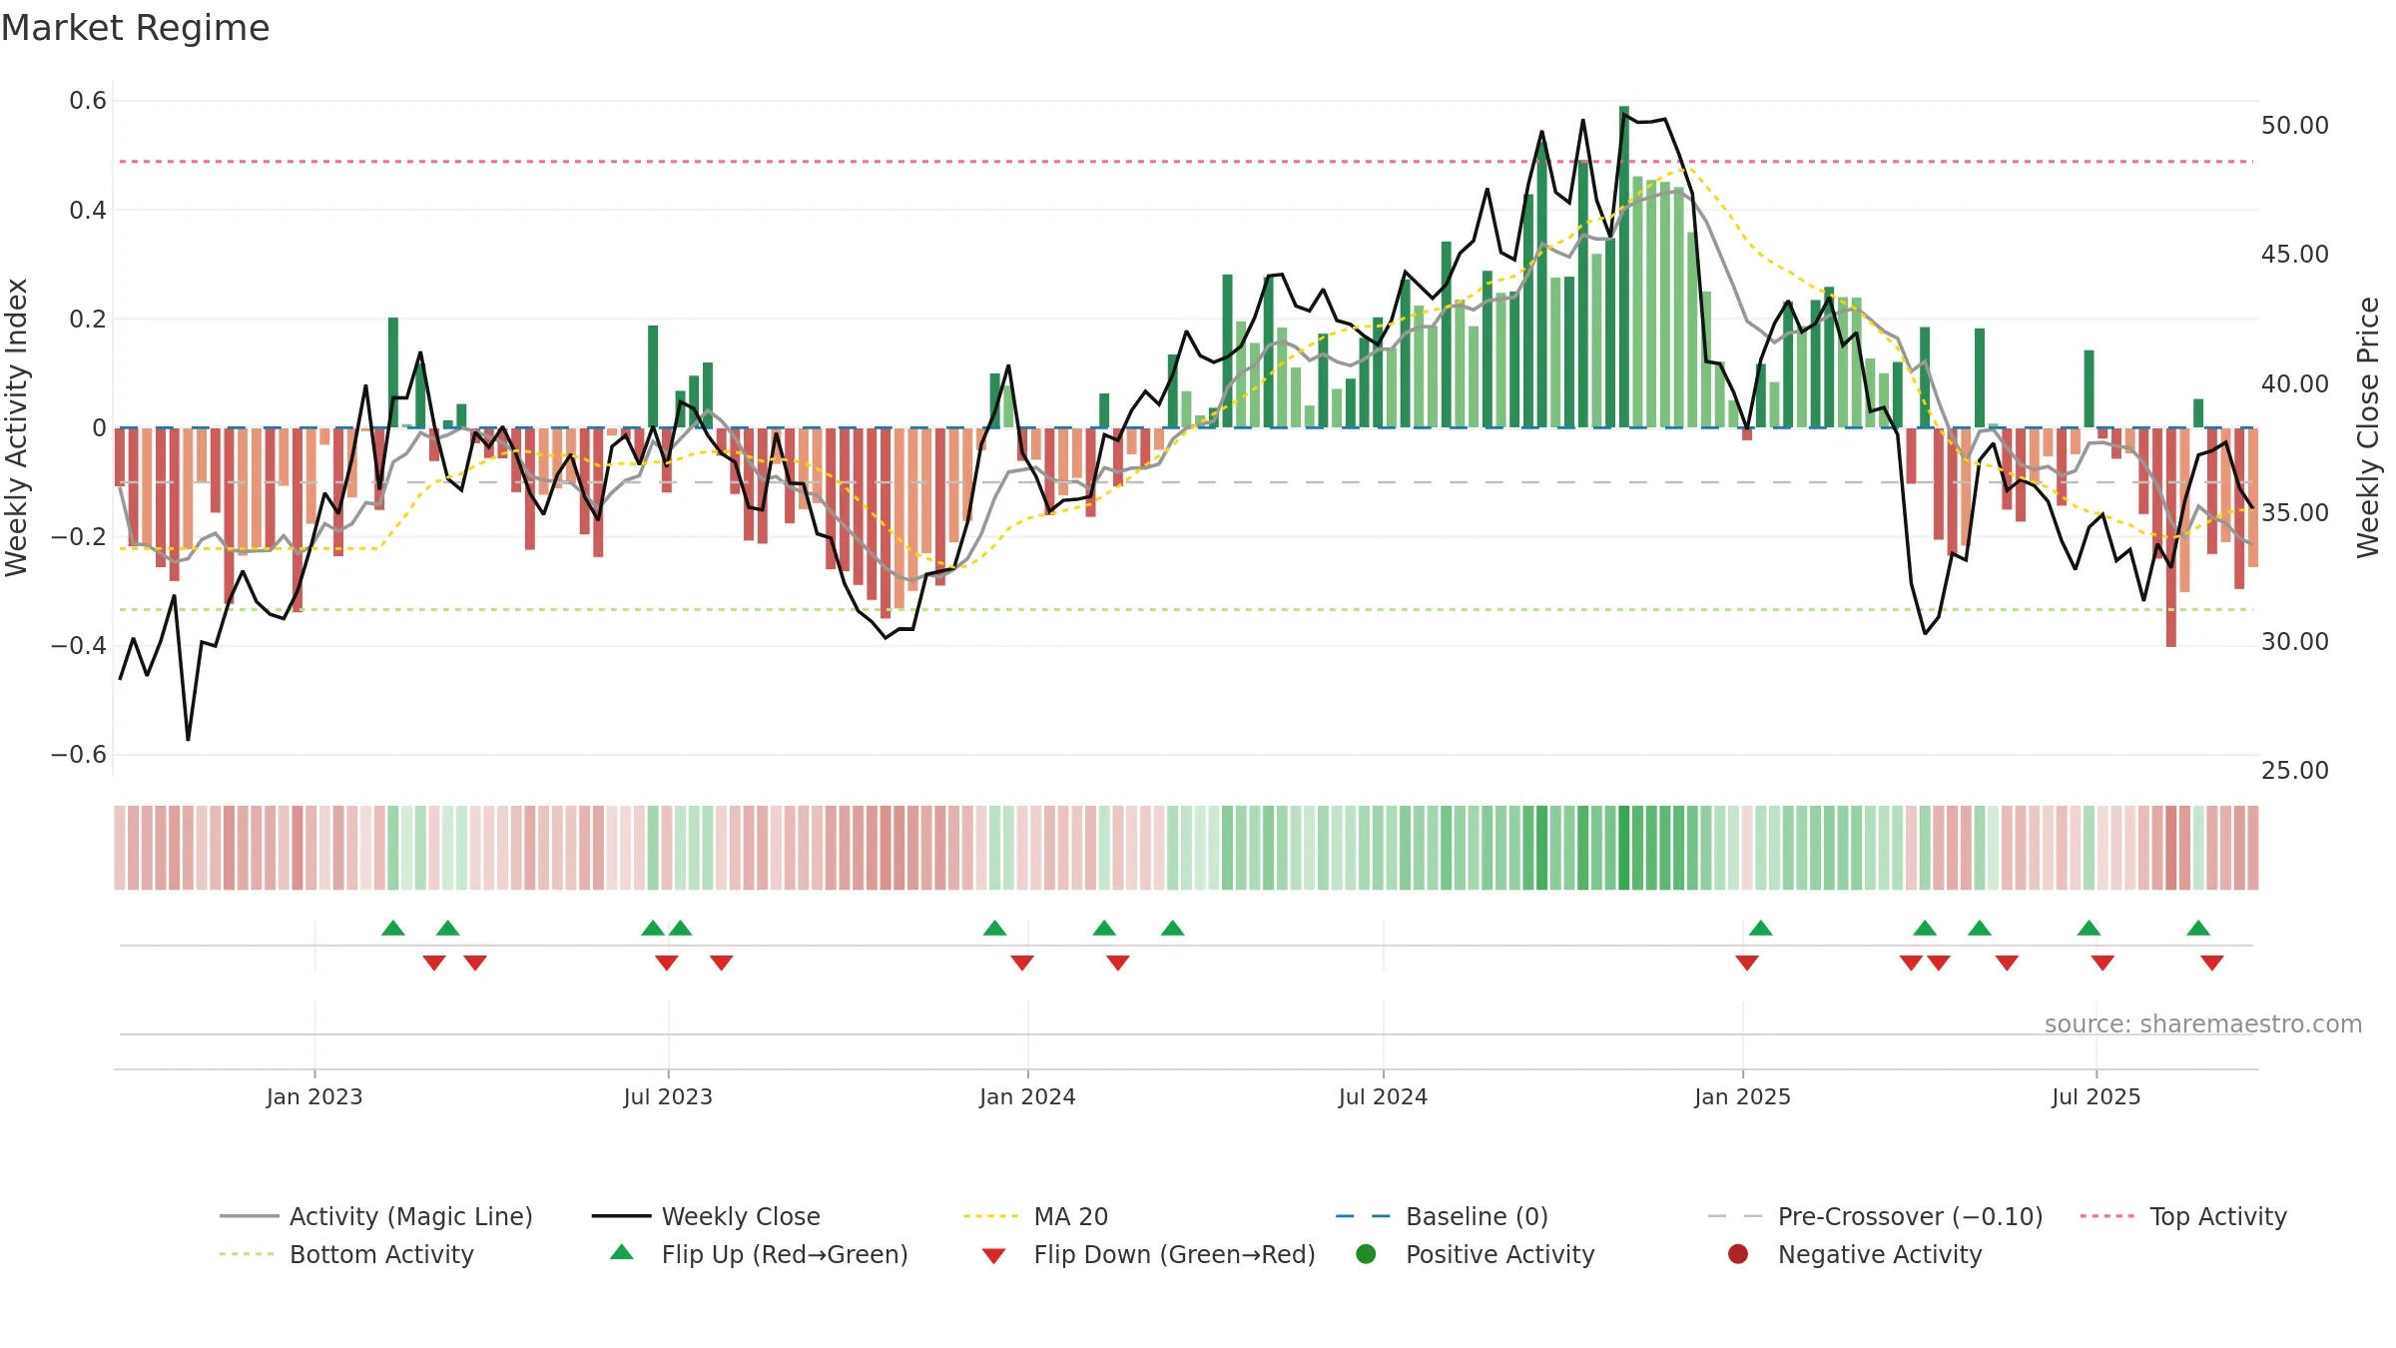Click the Positive Activity legend entry
This screenshot has height=1348, width=2396.
click(x=1476, y=1254)
